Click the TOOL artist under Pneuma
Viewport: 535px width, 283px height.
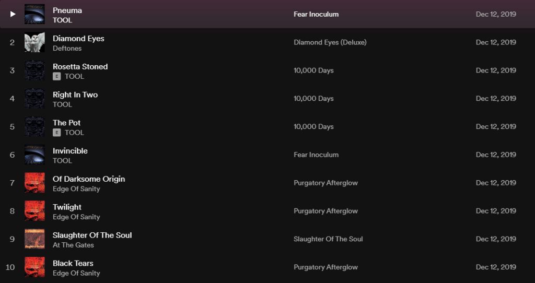click(63, 20)
